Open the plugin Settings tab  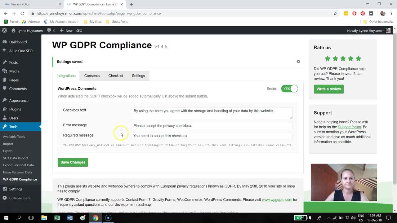coord(138,76)
